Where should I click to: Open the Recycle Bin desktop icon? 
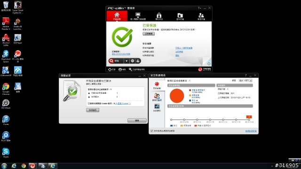[6, 6]
